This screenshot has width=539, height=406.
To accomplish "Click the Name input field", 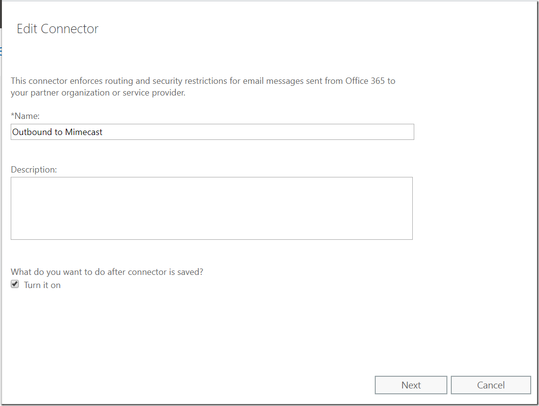I will pos(212,132).
